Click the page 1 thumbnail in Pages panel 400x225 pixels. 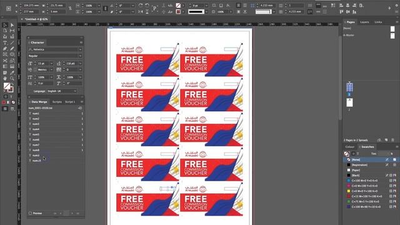click(349, 87)
